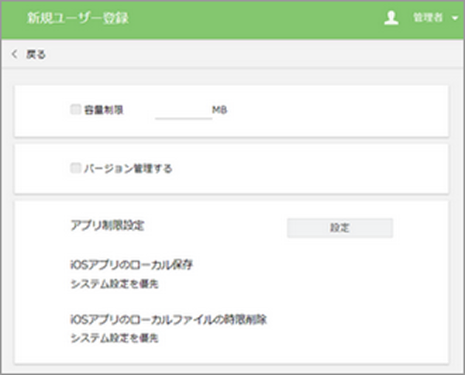Click the 容量制限 label text

104,110
